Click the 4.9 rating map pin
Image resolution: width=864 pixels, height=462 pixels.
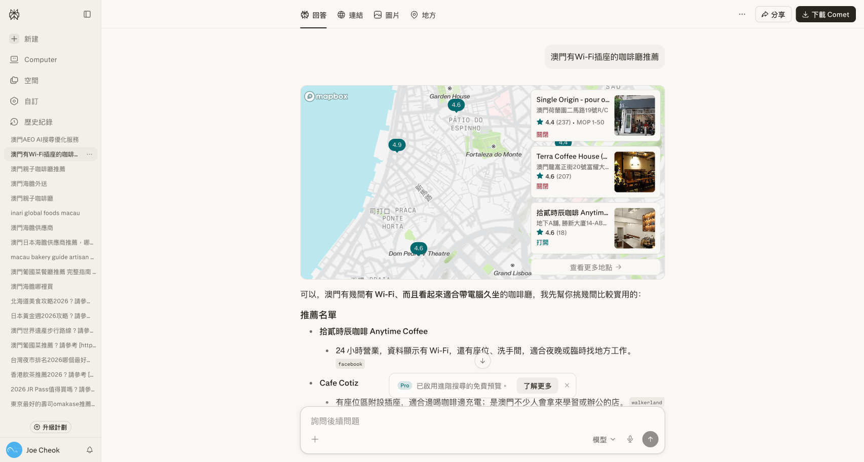397,145
